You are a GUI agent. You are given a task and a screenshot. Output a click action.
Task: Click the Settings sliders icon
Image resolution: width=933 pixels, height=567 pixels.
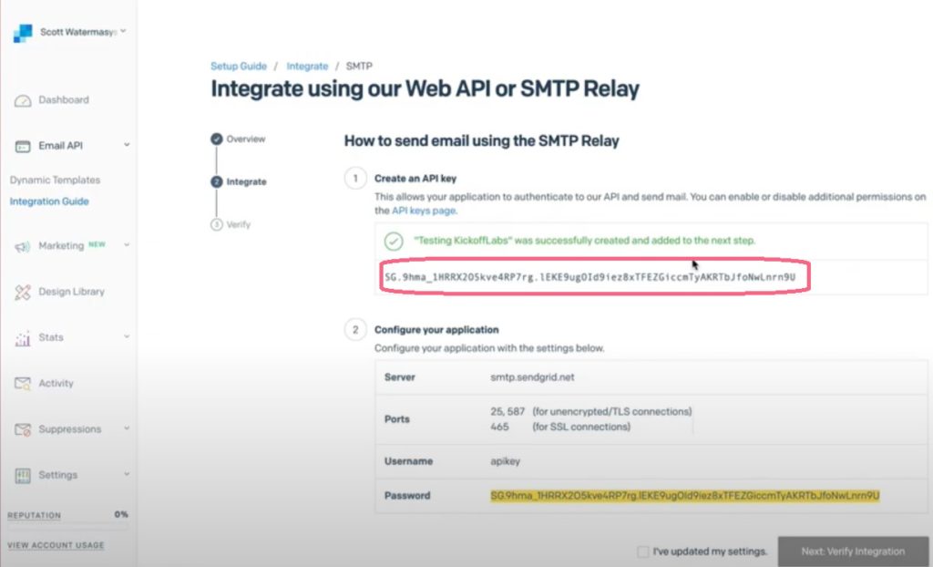23,475
